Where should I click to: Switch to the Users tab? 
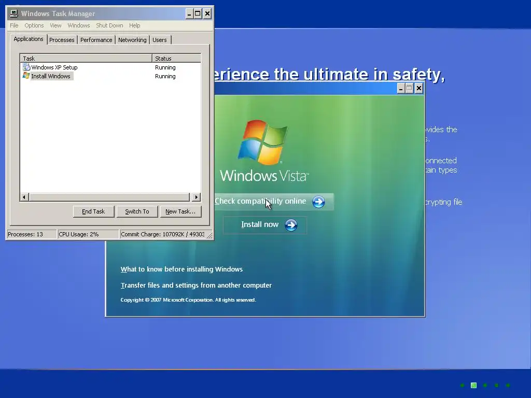click(x=160, y=40)
